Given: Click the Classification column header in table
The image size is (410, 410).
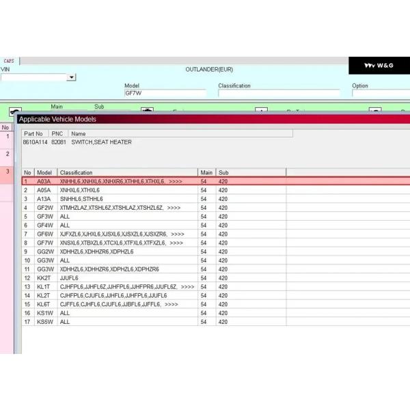Looking at the screenshot, I should (x=127, y=173).
